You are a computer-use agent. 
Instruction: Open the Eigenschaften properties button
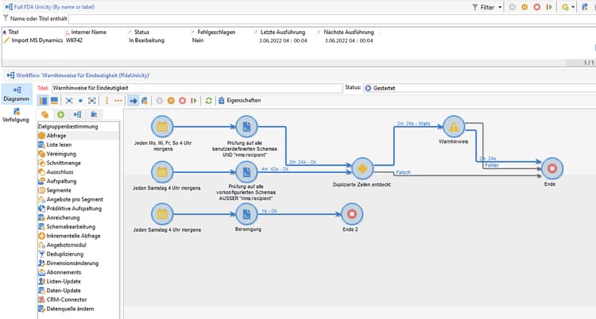pyautogui.click(x=239, y=101)
